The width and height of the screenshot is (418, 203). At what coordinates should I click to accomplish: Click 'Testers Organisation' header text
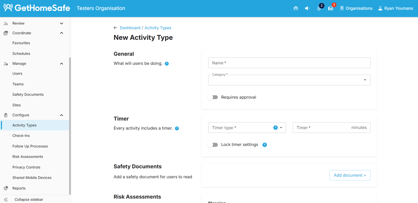point(101,8)
